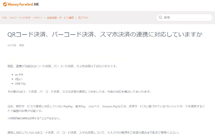Click the Money Forward ME logo
Screen dimensions: 215x139
(x=21, y=4)
